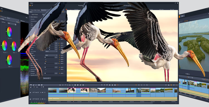Click the Sharpen Strength slider

tap(50, 73)
